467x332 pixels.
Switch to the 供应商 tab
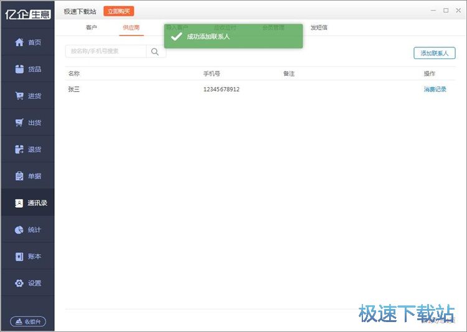(131, 27)
